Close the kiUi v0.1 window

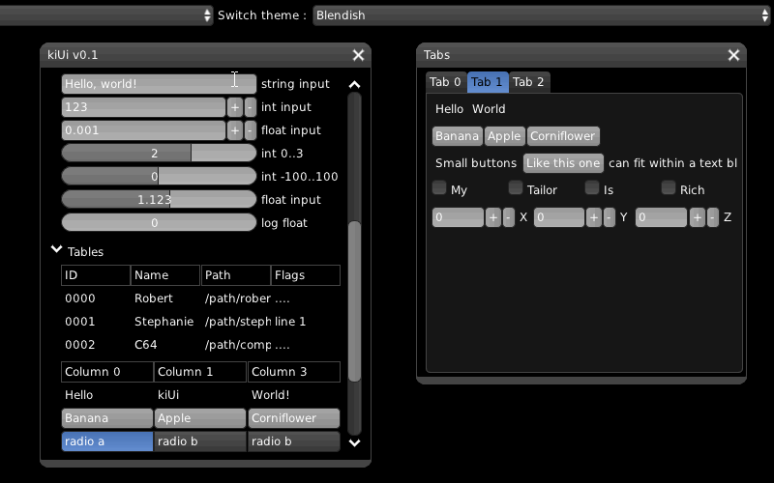click(358, 55)
